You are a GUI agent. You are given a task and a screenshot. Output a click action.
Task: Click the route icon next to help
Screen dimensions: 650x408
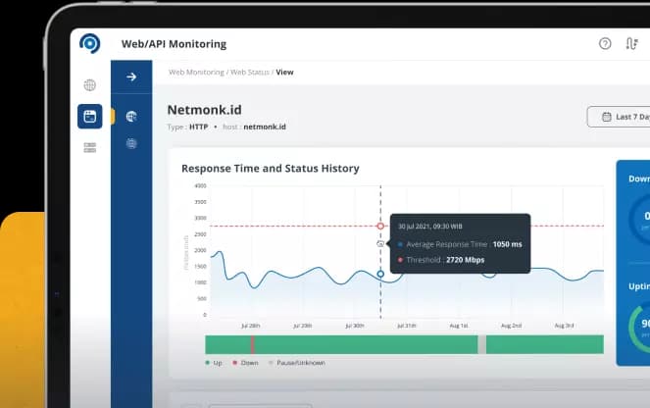632,44
